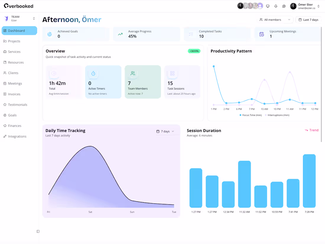Select the Goals target icon in the sidebar

click(x=5, y=115)
